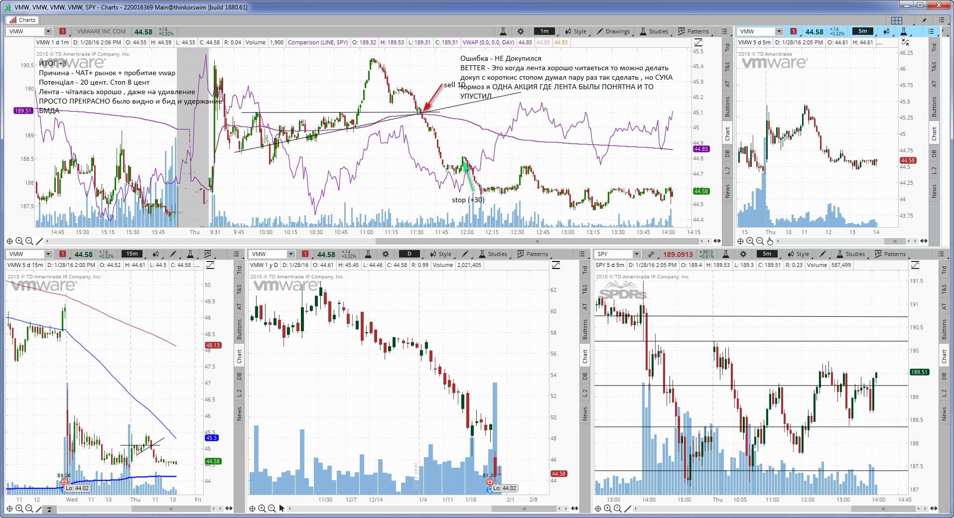Click red link number 1 in main chart
The height and width of the screenshot is (518, 954).
[62, 31]
